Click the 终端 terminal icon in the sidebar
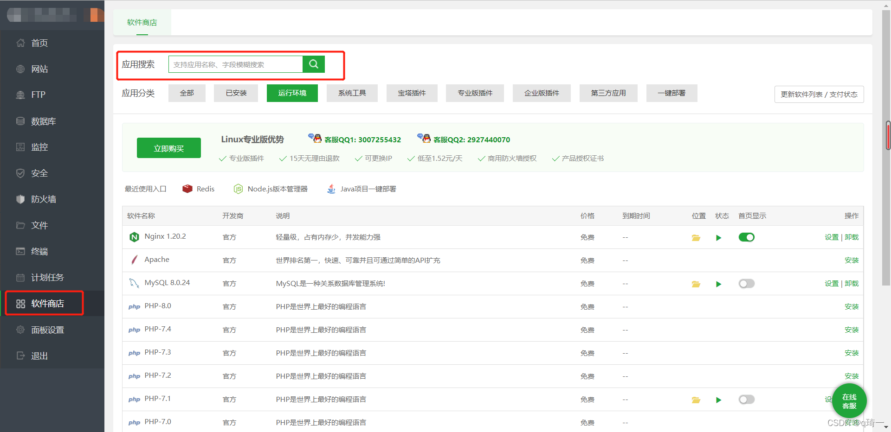Screen dimensions: 891x432 tap(20, 251)
